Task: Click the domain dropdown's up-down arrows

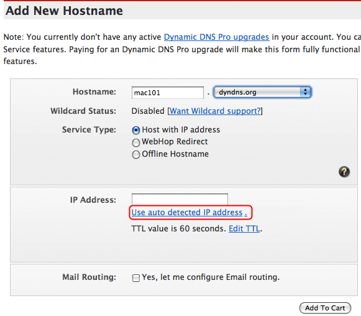Action: tap(305, 92)
